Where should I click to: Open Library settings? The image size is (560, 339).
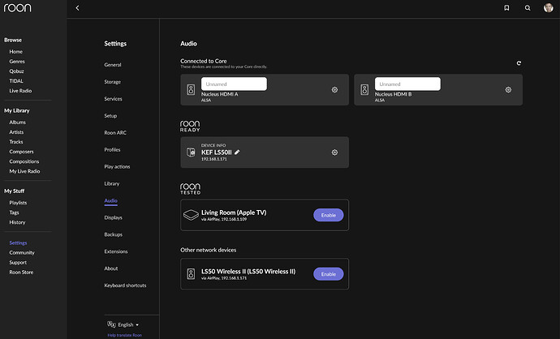(112, 183)
